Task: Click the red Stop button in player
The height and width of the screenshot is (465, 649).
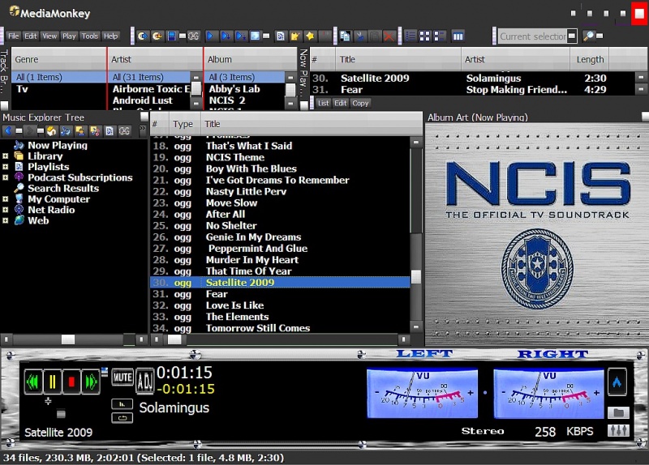Action: click(x=71, y=380)
